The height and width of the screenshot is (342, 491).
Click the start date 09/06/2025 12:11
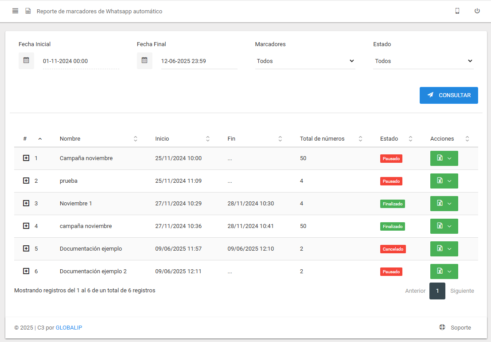179,271
